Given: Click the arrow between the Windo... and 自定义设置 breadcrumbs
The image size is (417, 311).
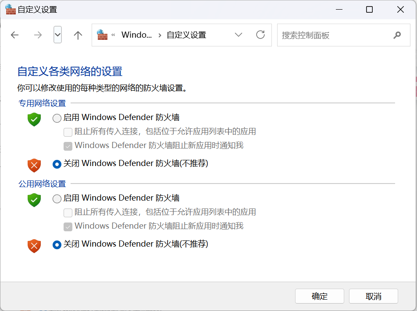Looking at the screenshot, I should click(x=160, y=35).
